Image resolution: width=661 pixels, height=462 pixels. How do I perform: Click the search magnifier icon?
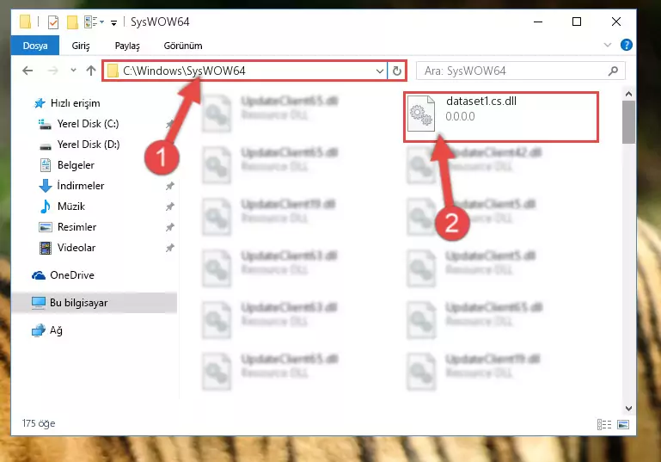tap(614, 71)
